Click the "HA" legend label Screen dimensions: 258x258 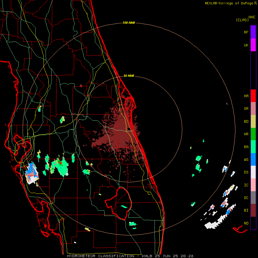click(x=246, y=96)
